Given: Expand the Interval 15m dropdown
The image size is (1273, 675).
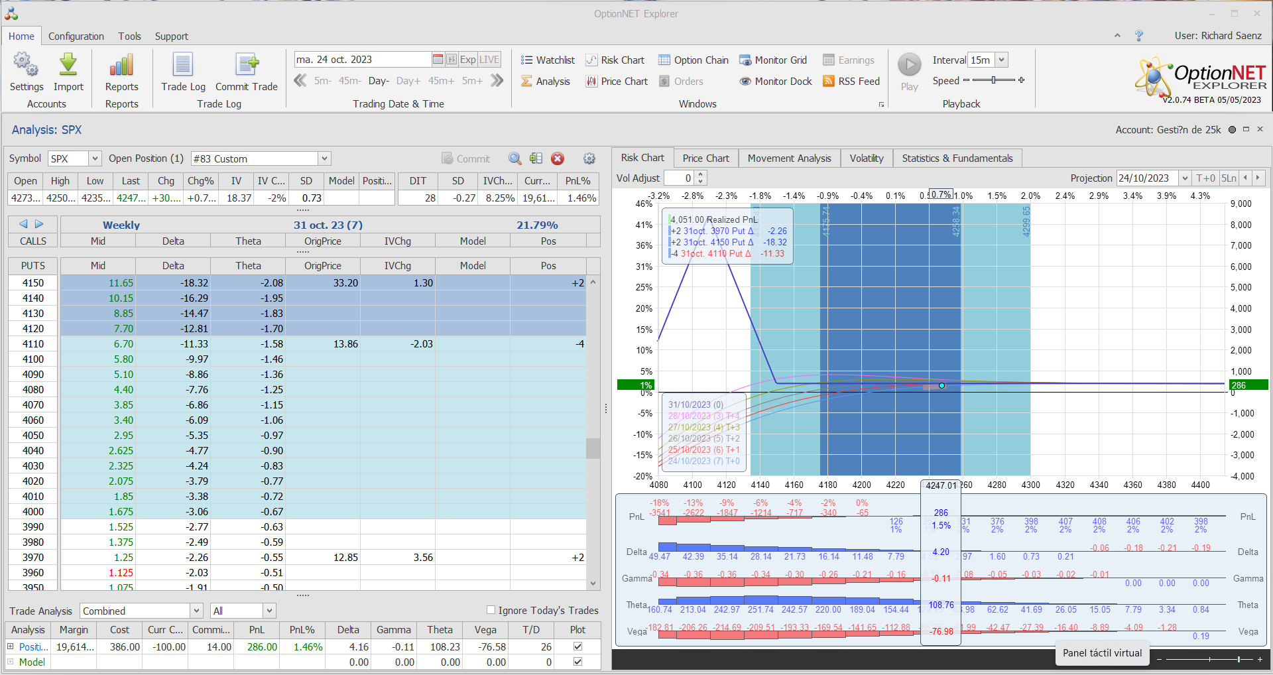Looking at the screenshot, I should (1002, 60).
